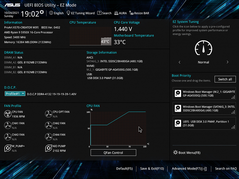The height and width of the screenshot is (179, 239).
Task: Click SATA6G_3: INTEL SSDSC2BX480G4 storage entry
Action: [115, 61]
